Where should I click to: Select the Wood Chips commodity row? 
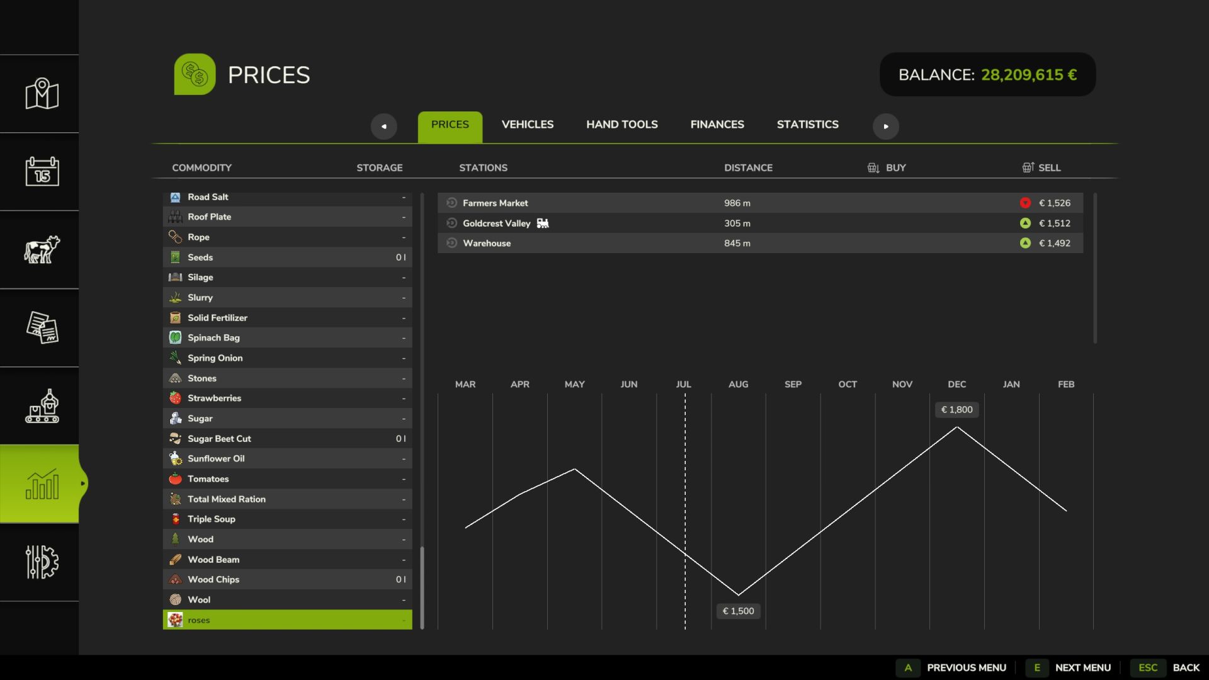click(x=287, y=579)
